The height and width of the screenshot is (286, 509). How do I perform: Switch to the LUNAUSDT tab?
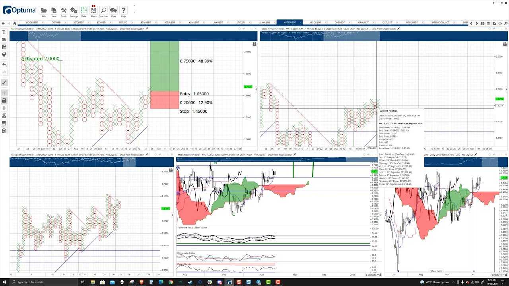pos(264,23)
